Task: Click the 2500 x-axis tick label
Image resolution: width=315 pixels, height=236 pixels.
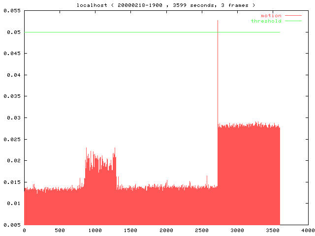Action: [202, 230]
